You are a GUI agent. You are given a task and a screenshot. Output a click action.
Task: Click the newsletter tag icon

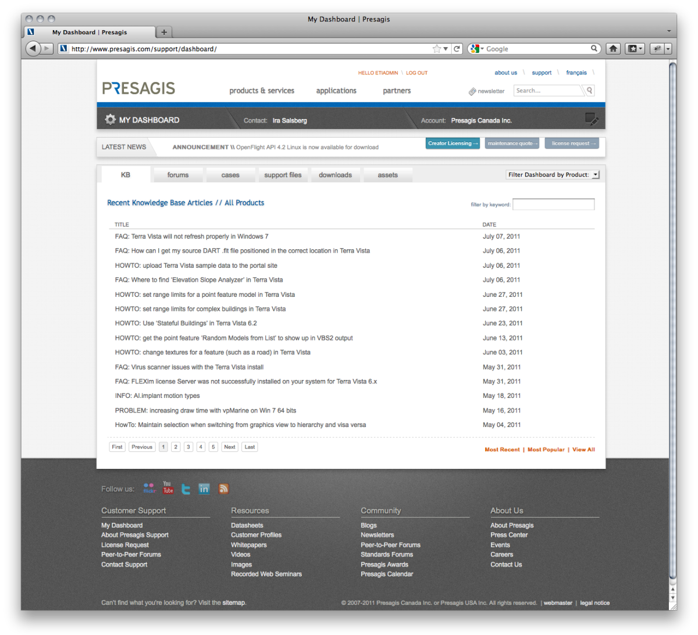click(x=472, y=91)
